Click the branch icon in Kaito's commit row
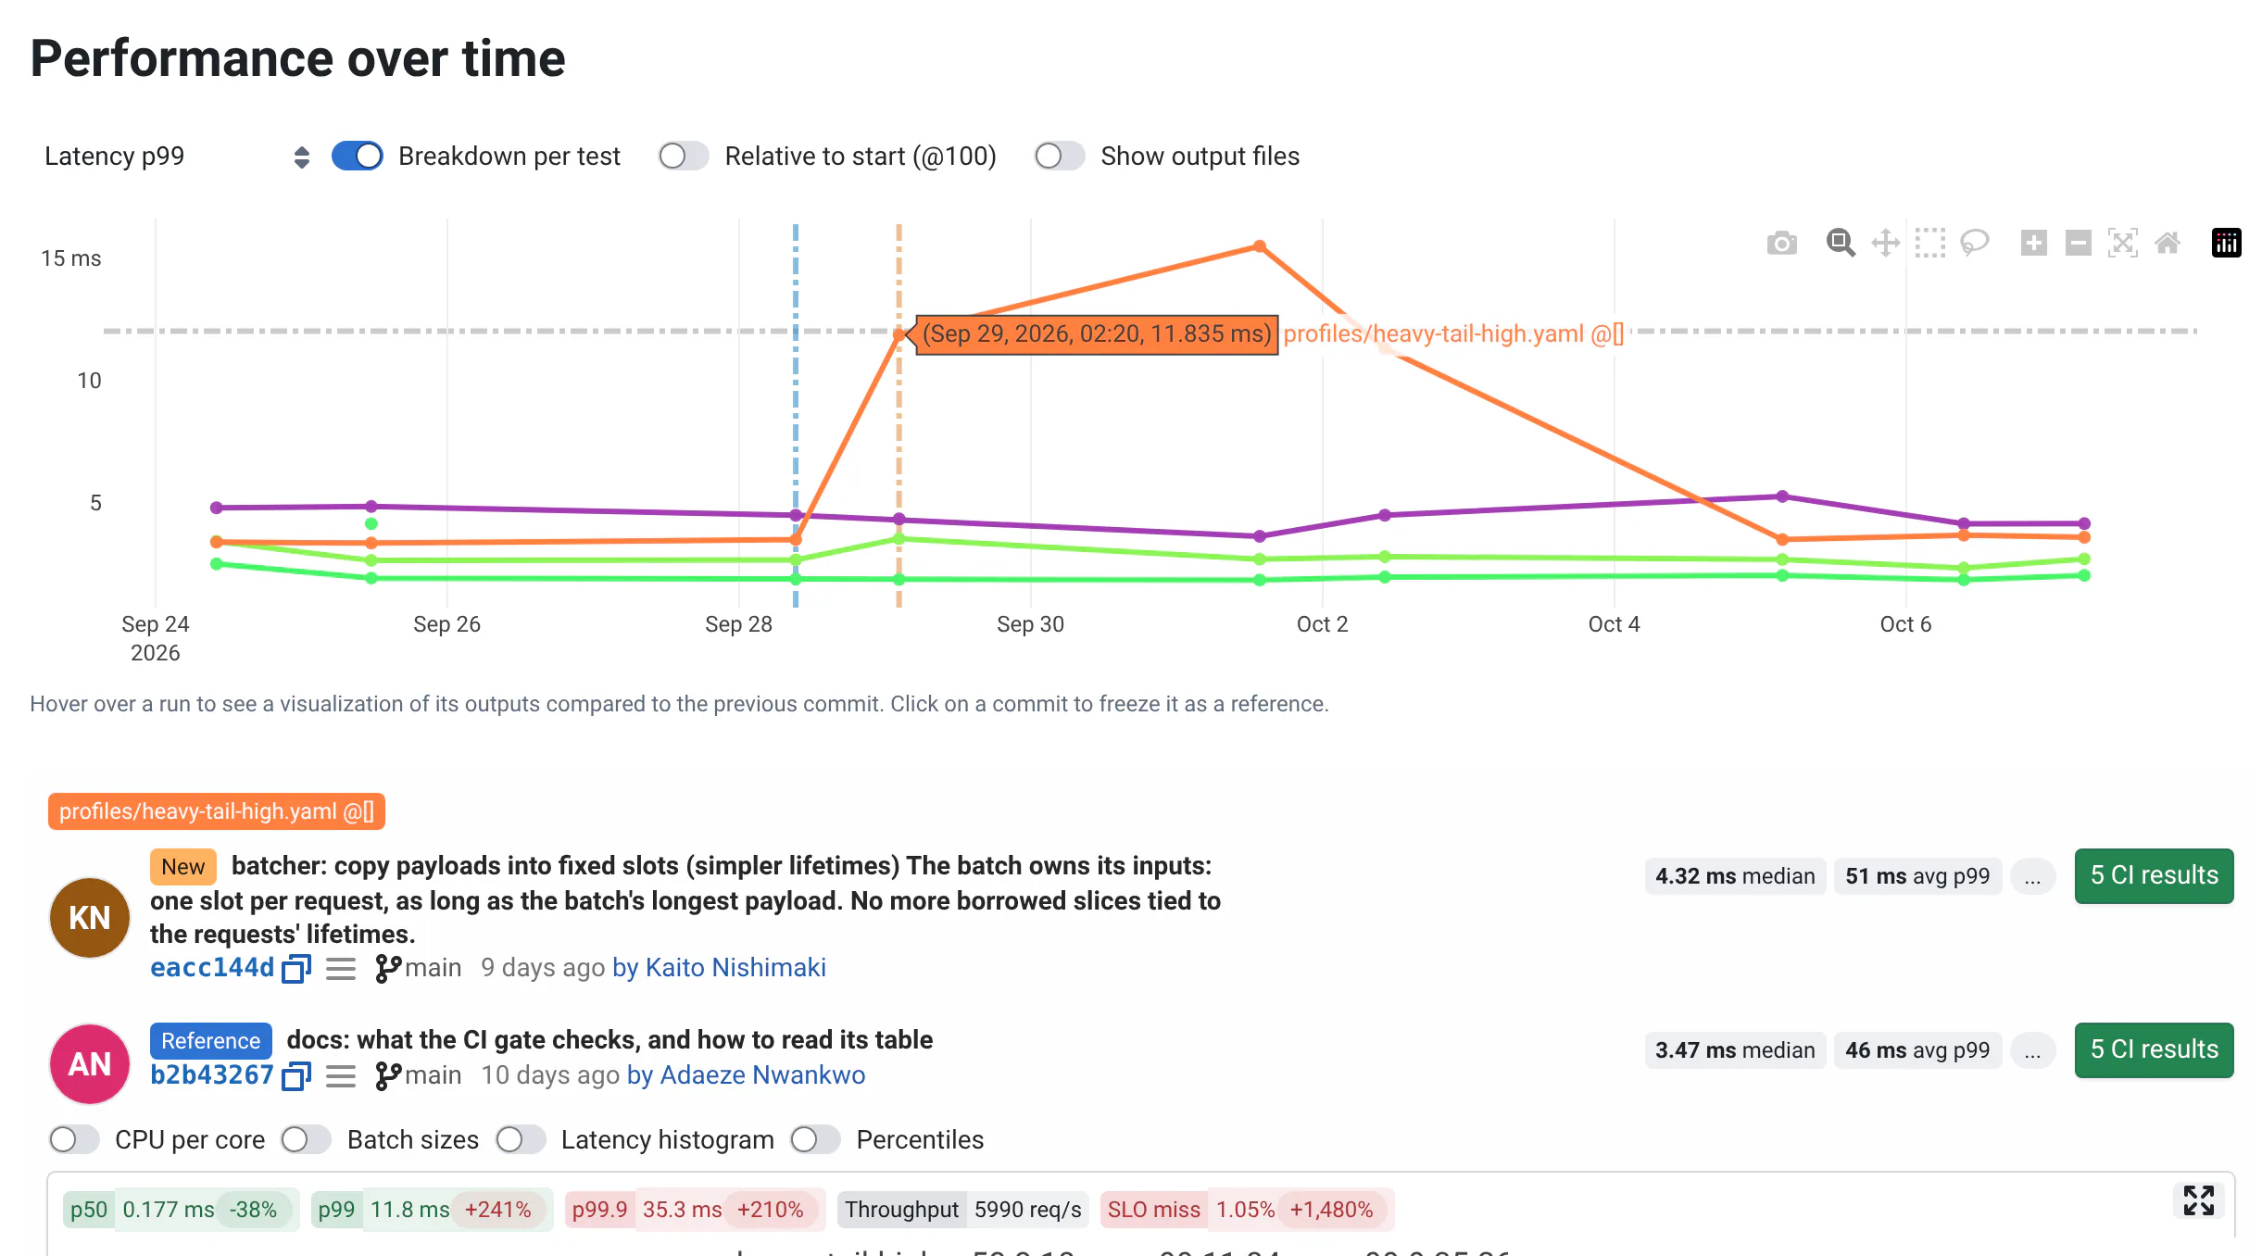Screen dimensions: 2262x1256 (x=388, y=969)
